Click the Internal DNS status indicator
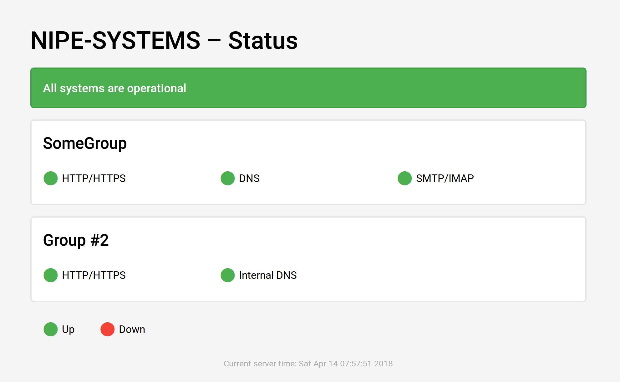Screen dimensions: 620x382 (227, 275)
